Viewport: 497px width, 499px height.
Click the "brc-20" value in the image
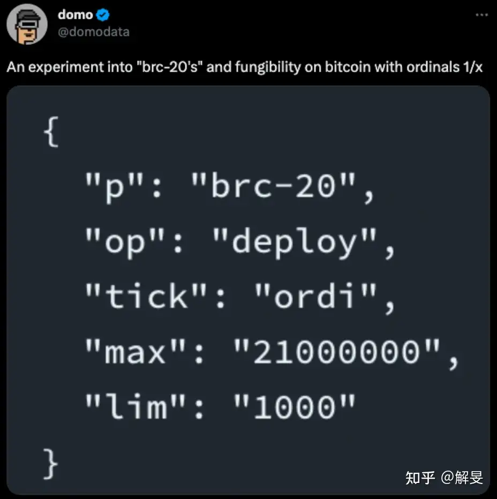(273, 186)
